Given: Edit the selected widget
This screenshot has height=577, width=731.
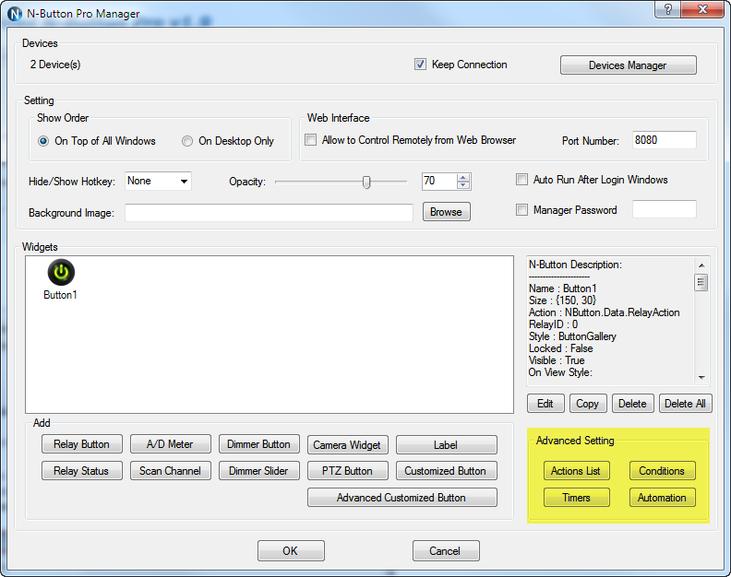Looking at the screenshot, I should (x=545, y=404).
